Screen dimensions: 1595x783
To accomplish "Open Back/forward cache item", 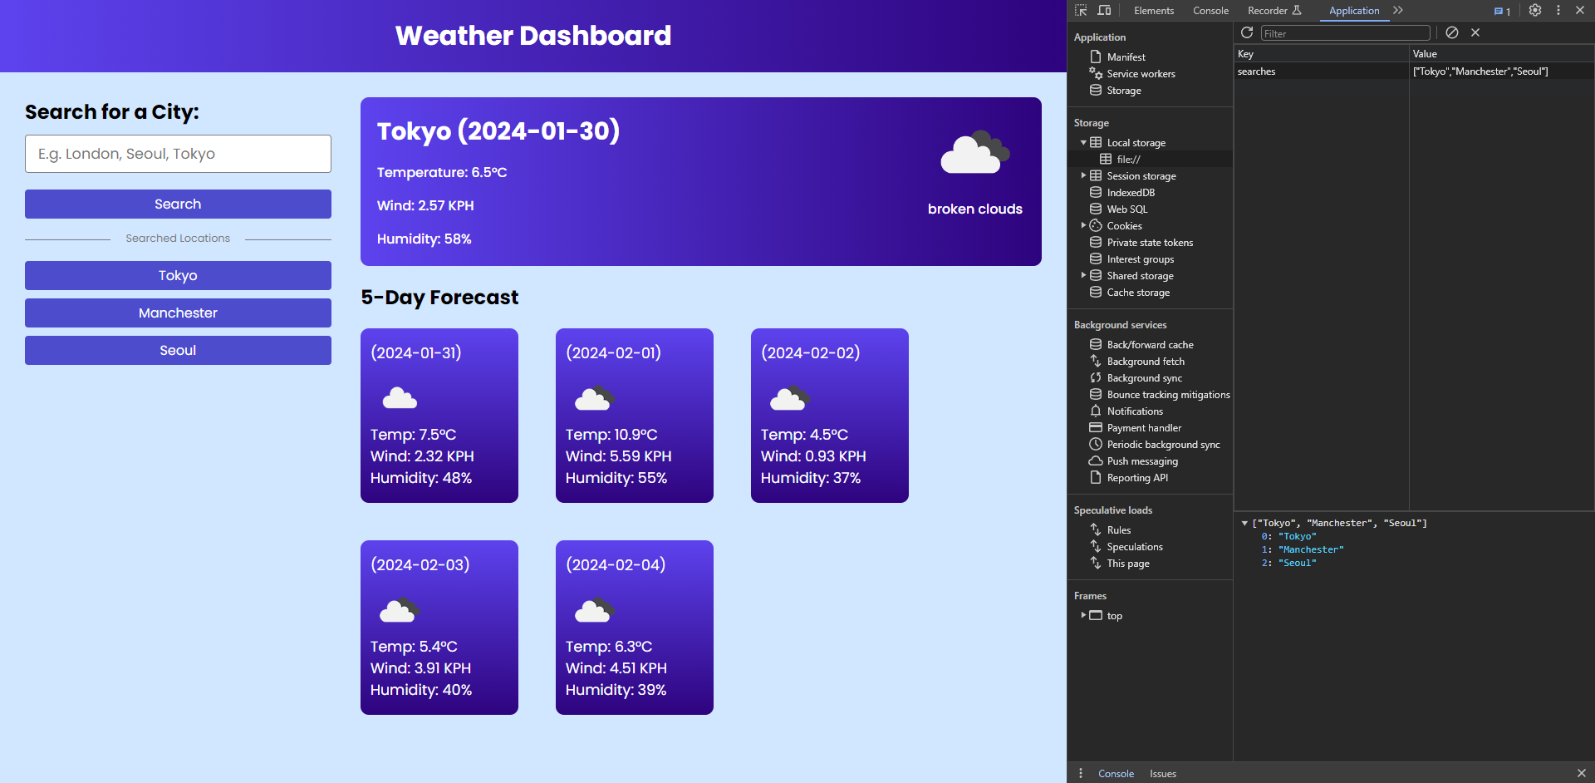I will click(x=1150, y=345).
